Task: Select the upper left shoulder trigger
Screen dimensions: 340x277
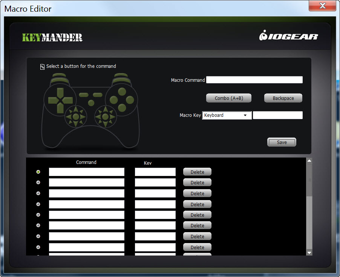Action: pyautogui.click(x=59, y=75)
